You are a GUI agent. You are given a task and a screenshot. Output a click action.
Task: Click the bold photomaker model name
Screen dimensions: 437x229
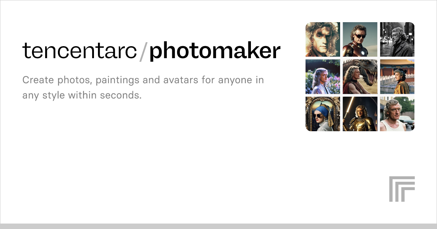(215, 51)
